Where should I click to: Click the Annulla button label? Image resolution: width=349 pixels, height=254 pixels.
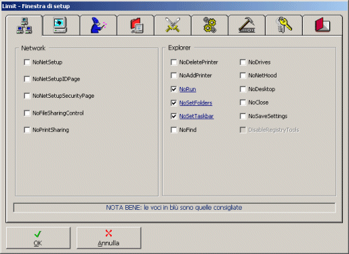[108, 243]
